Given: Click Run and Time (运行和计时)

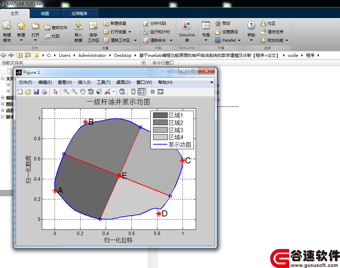Looking at the screenshot, I should [157, 32].
